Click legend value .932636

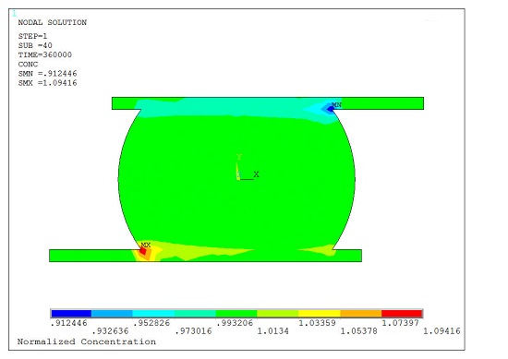pyautogui.click(x=111, y=330)
